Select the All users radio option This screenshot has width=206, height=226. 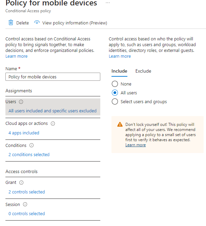(115, 93)
